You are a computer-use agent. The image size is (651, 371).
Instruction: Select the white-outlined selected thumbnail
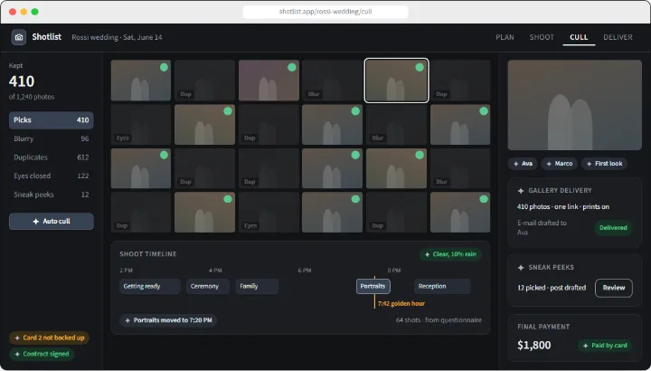click(x=396, y=81)
